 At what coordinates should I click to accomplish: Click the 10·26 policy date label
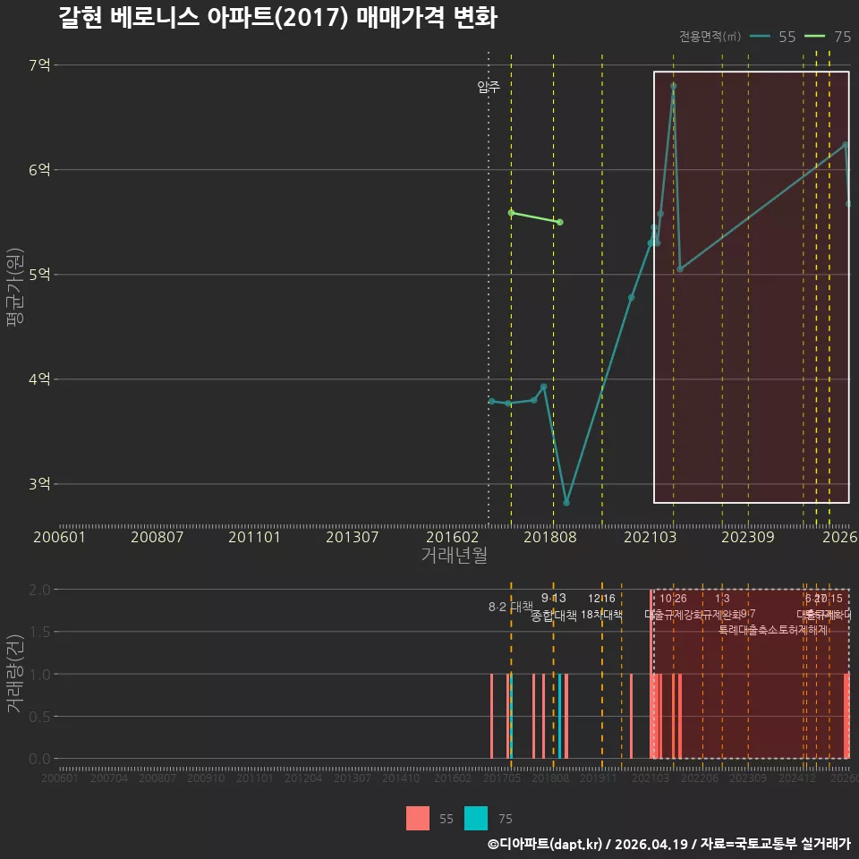point(673,599)
